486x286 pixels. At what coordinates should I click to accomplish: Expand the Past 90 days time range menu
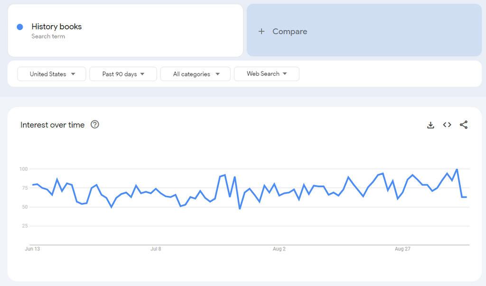point(123,74)
